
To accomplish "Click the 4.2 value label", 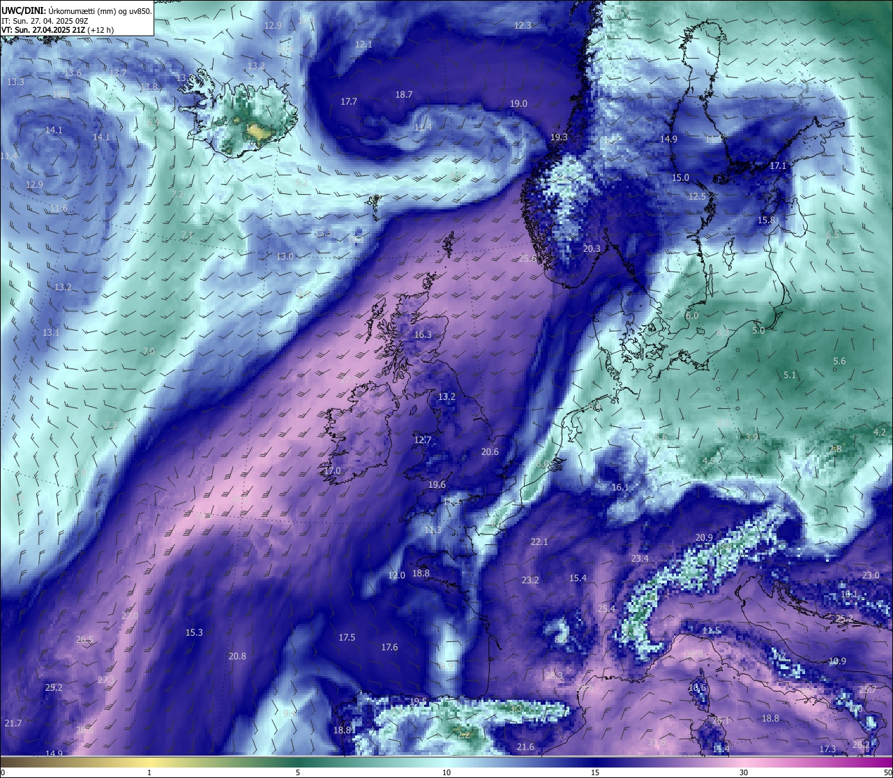I will [880, 432].
